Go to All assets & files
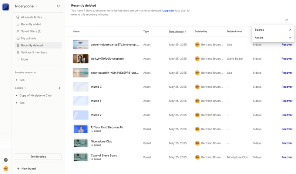Screen dimensions: 296x174 (31, 17)
